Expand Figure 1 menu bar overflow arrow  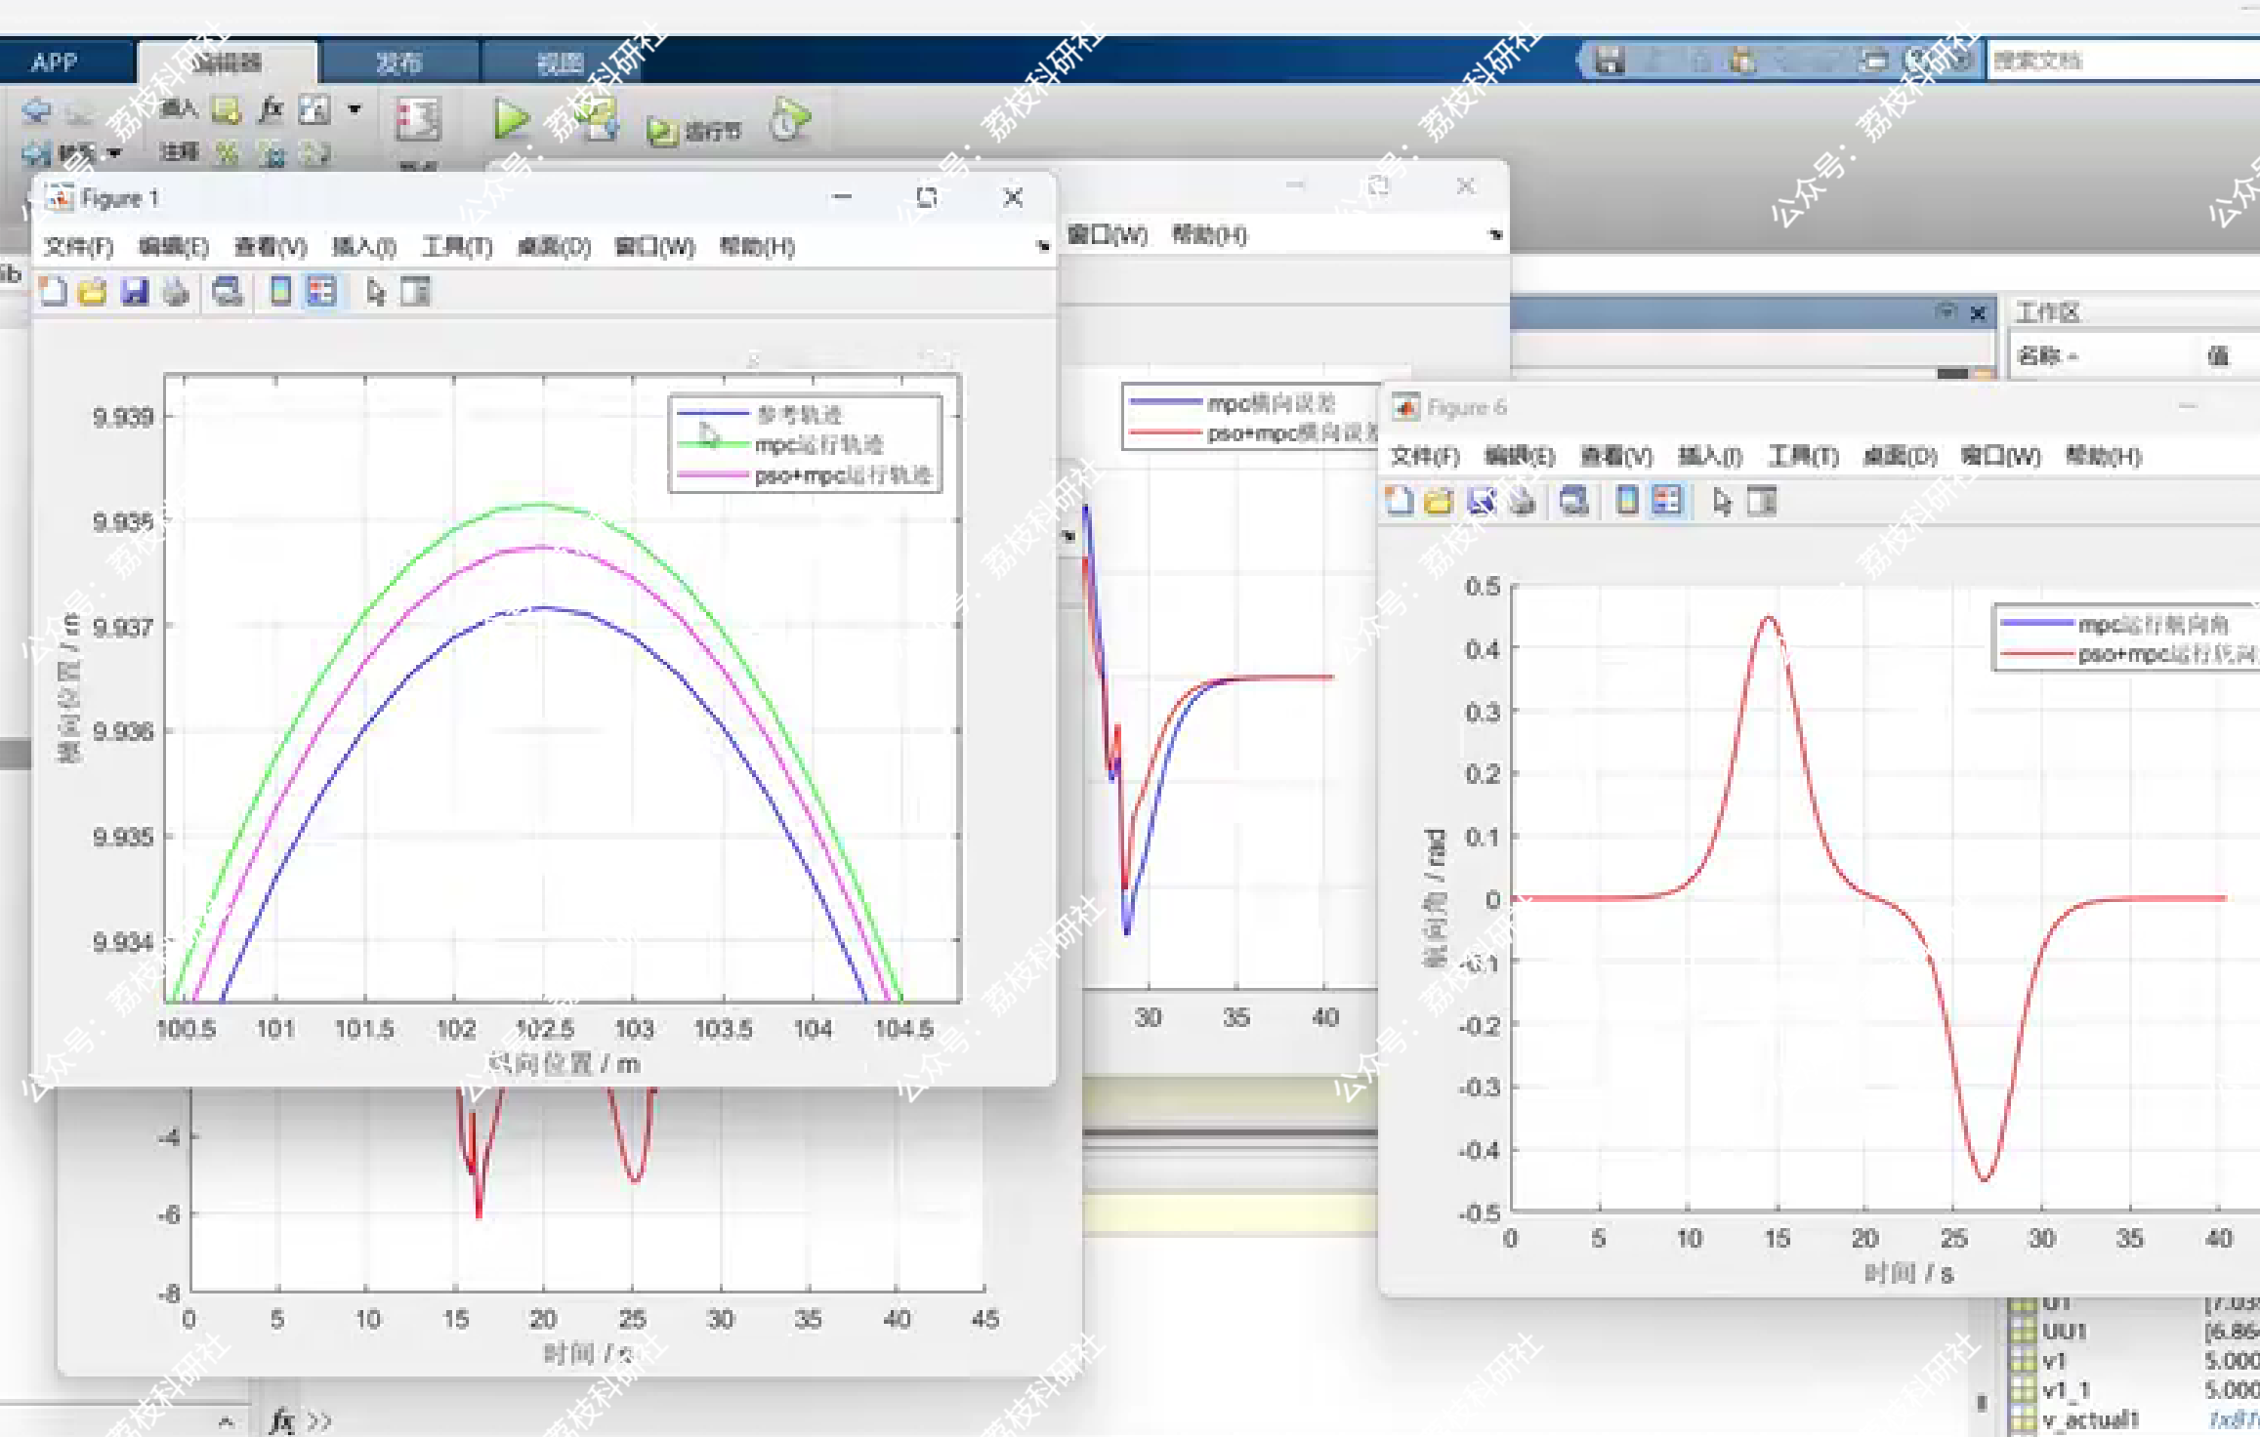(1042, 247)
